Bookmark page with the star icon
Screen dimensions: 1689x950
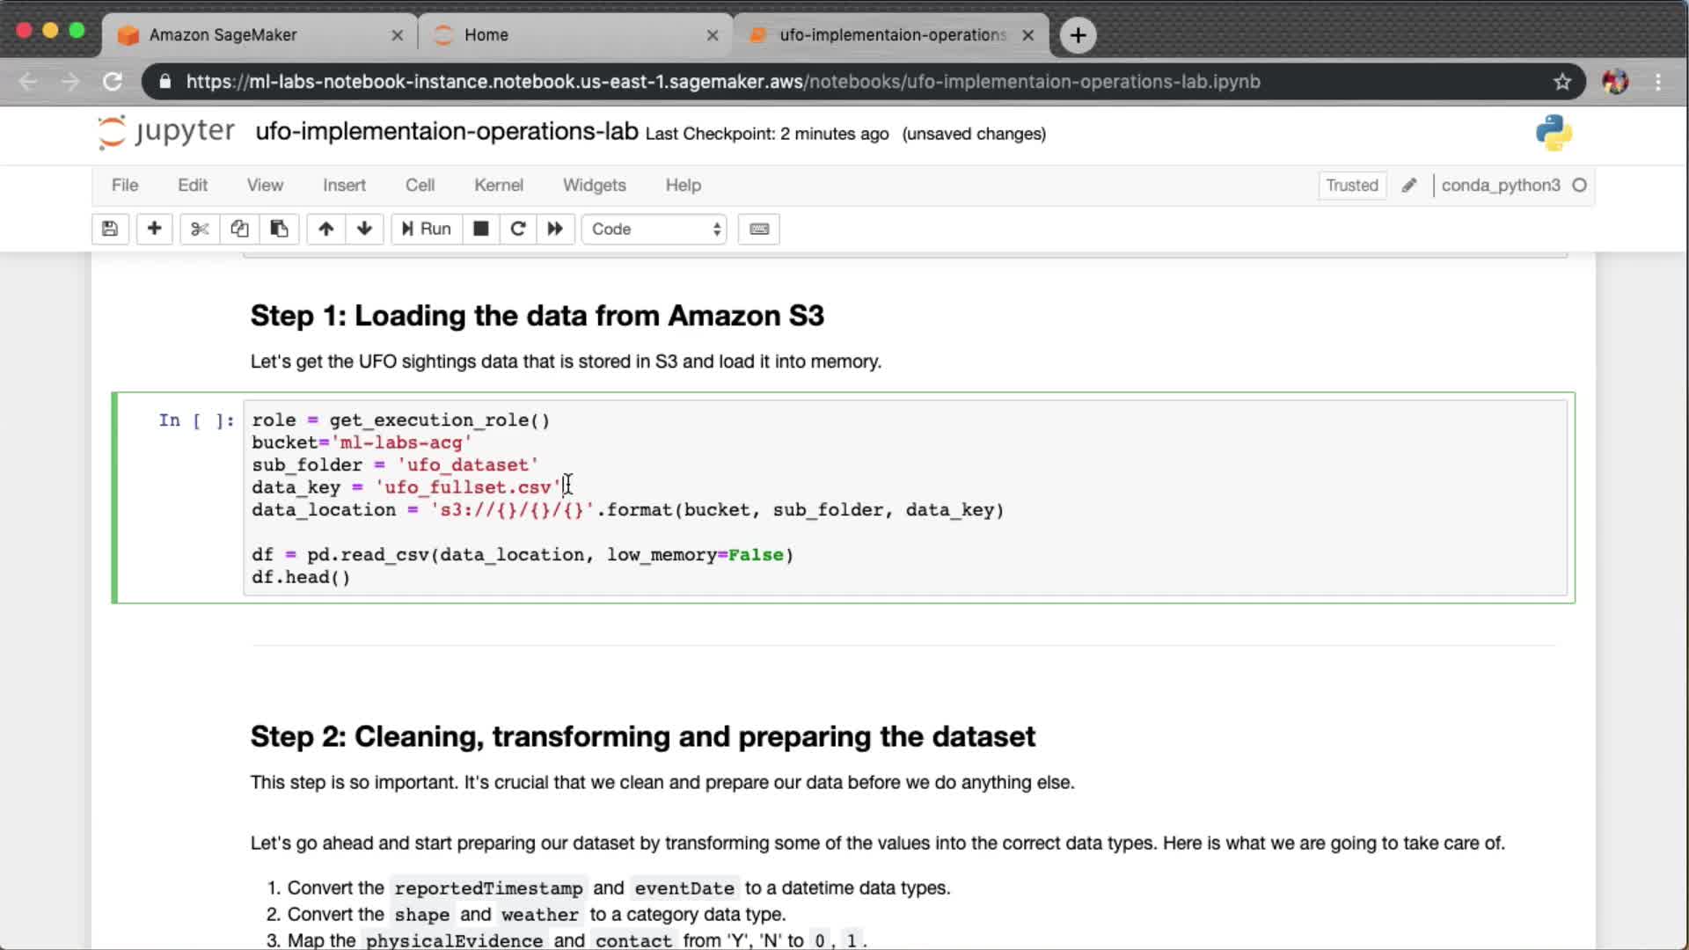[x=1561, y=82]
